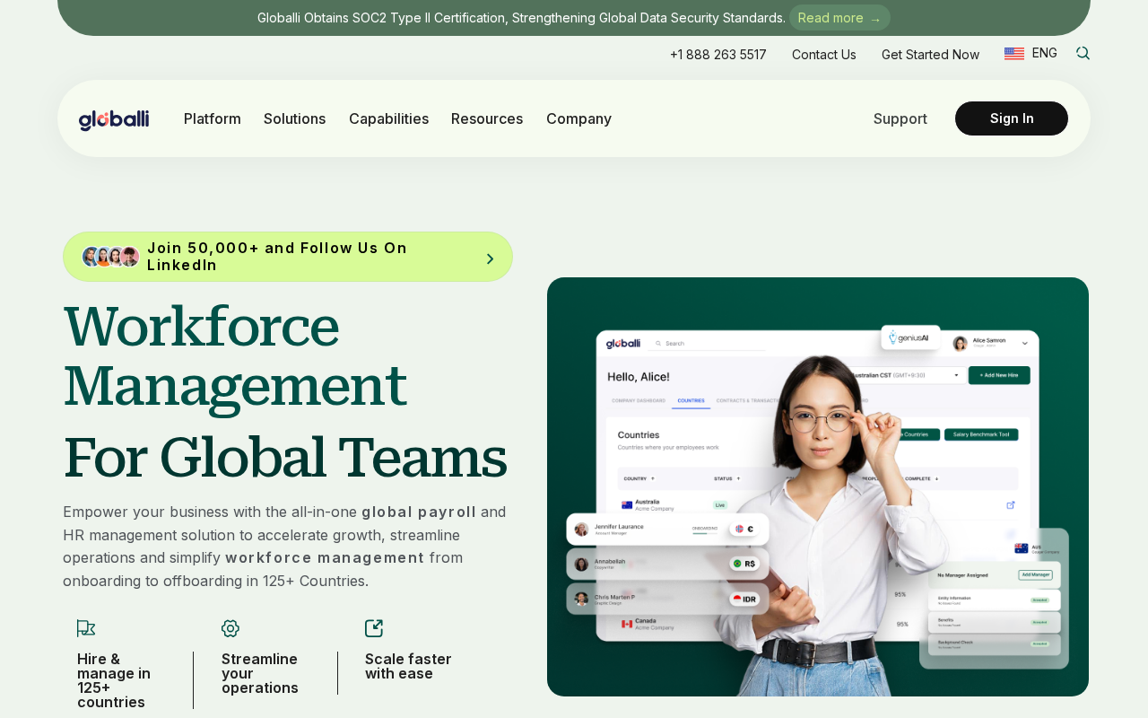Click the global payroll bold text
This screenshot has width=1148, height=718.
pyautogui.click(x=419, y=512)
